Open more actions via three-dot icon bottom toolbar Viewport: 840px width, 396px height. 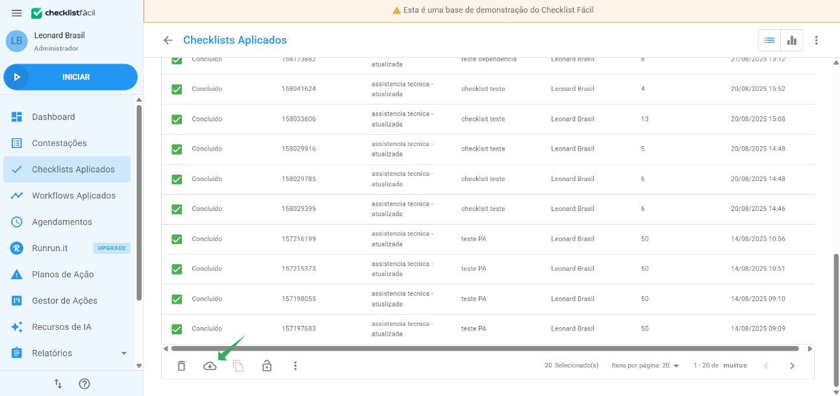(296, 365)
